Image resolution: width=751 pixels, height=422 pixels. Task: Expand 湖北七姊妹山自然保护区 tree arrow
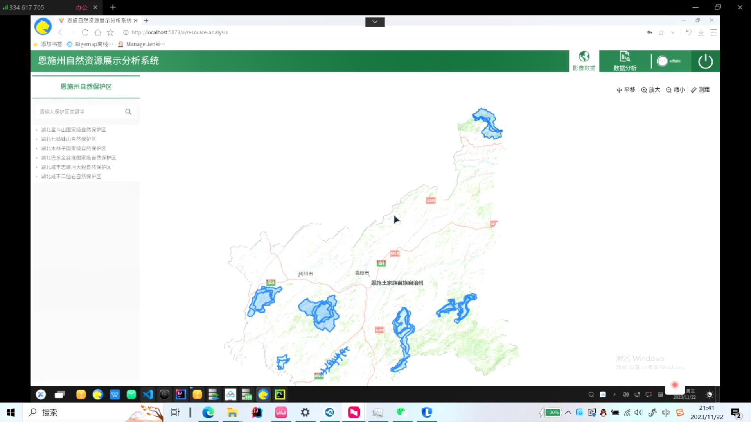37,139
